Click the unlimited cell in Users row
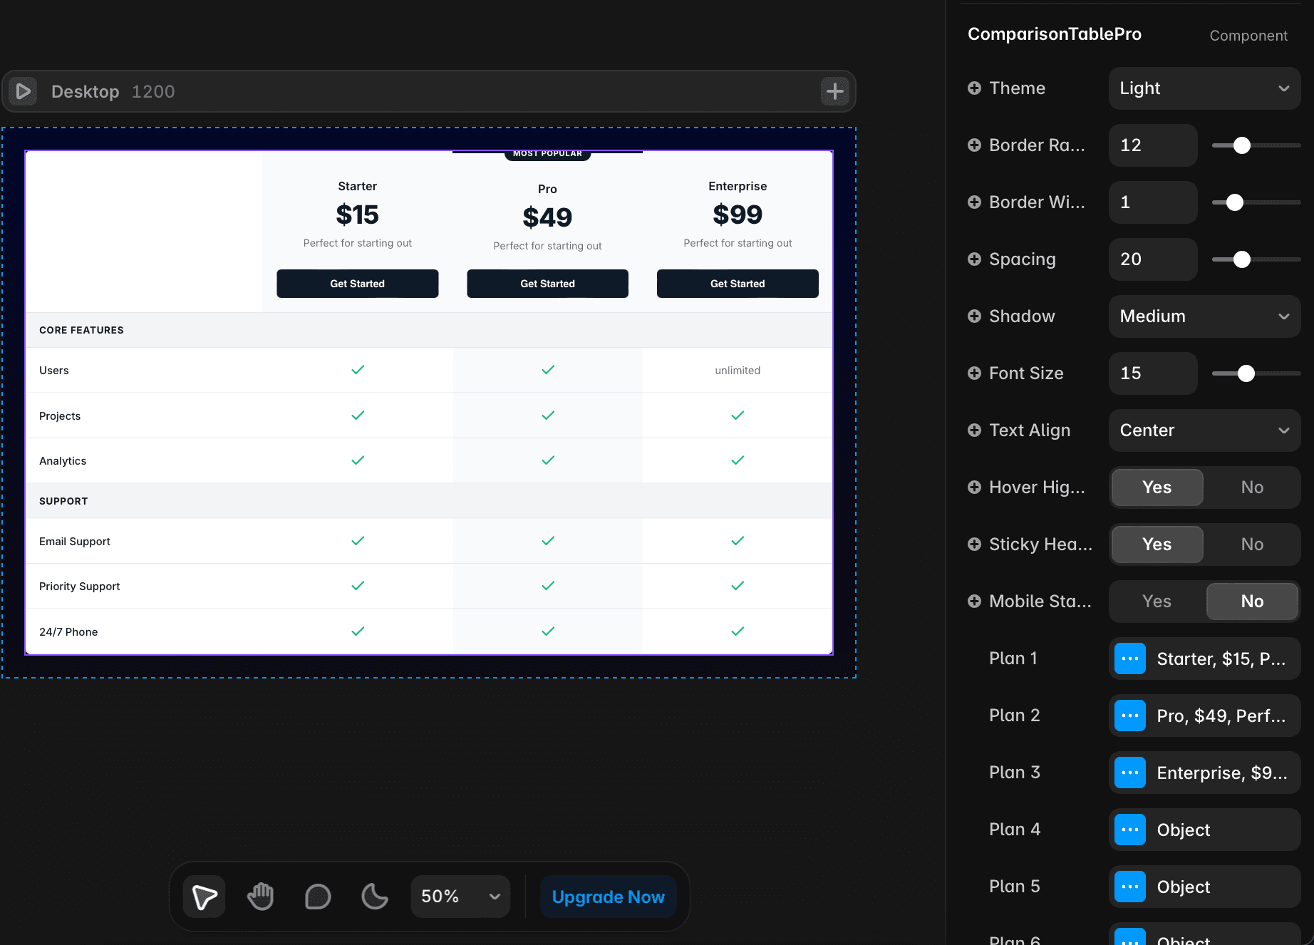The height and width of the screenshot is (945, 1314). click(x=738, y=371)
